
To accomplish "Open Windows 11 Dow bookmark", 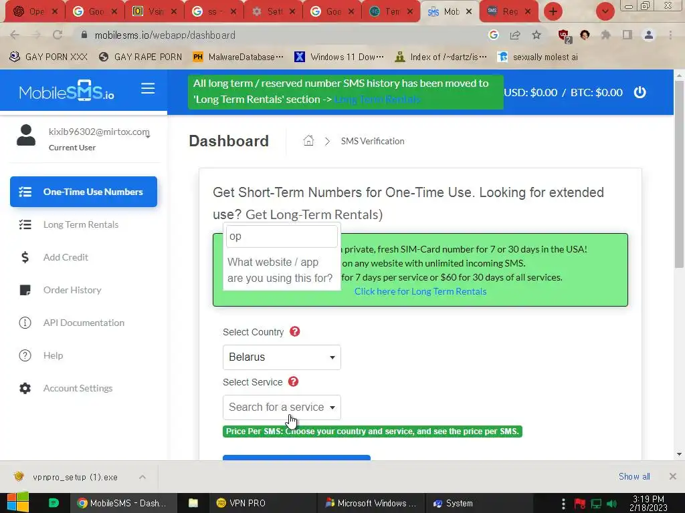I will point(339,57).
